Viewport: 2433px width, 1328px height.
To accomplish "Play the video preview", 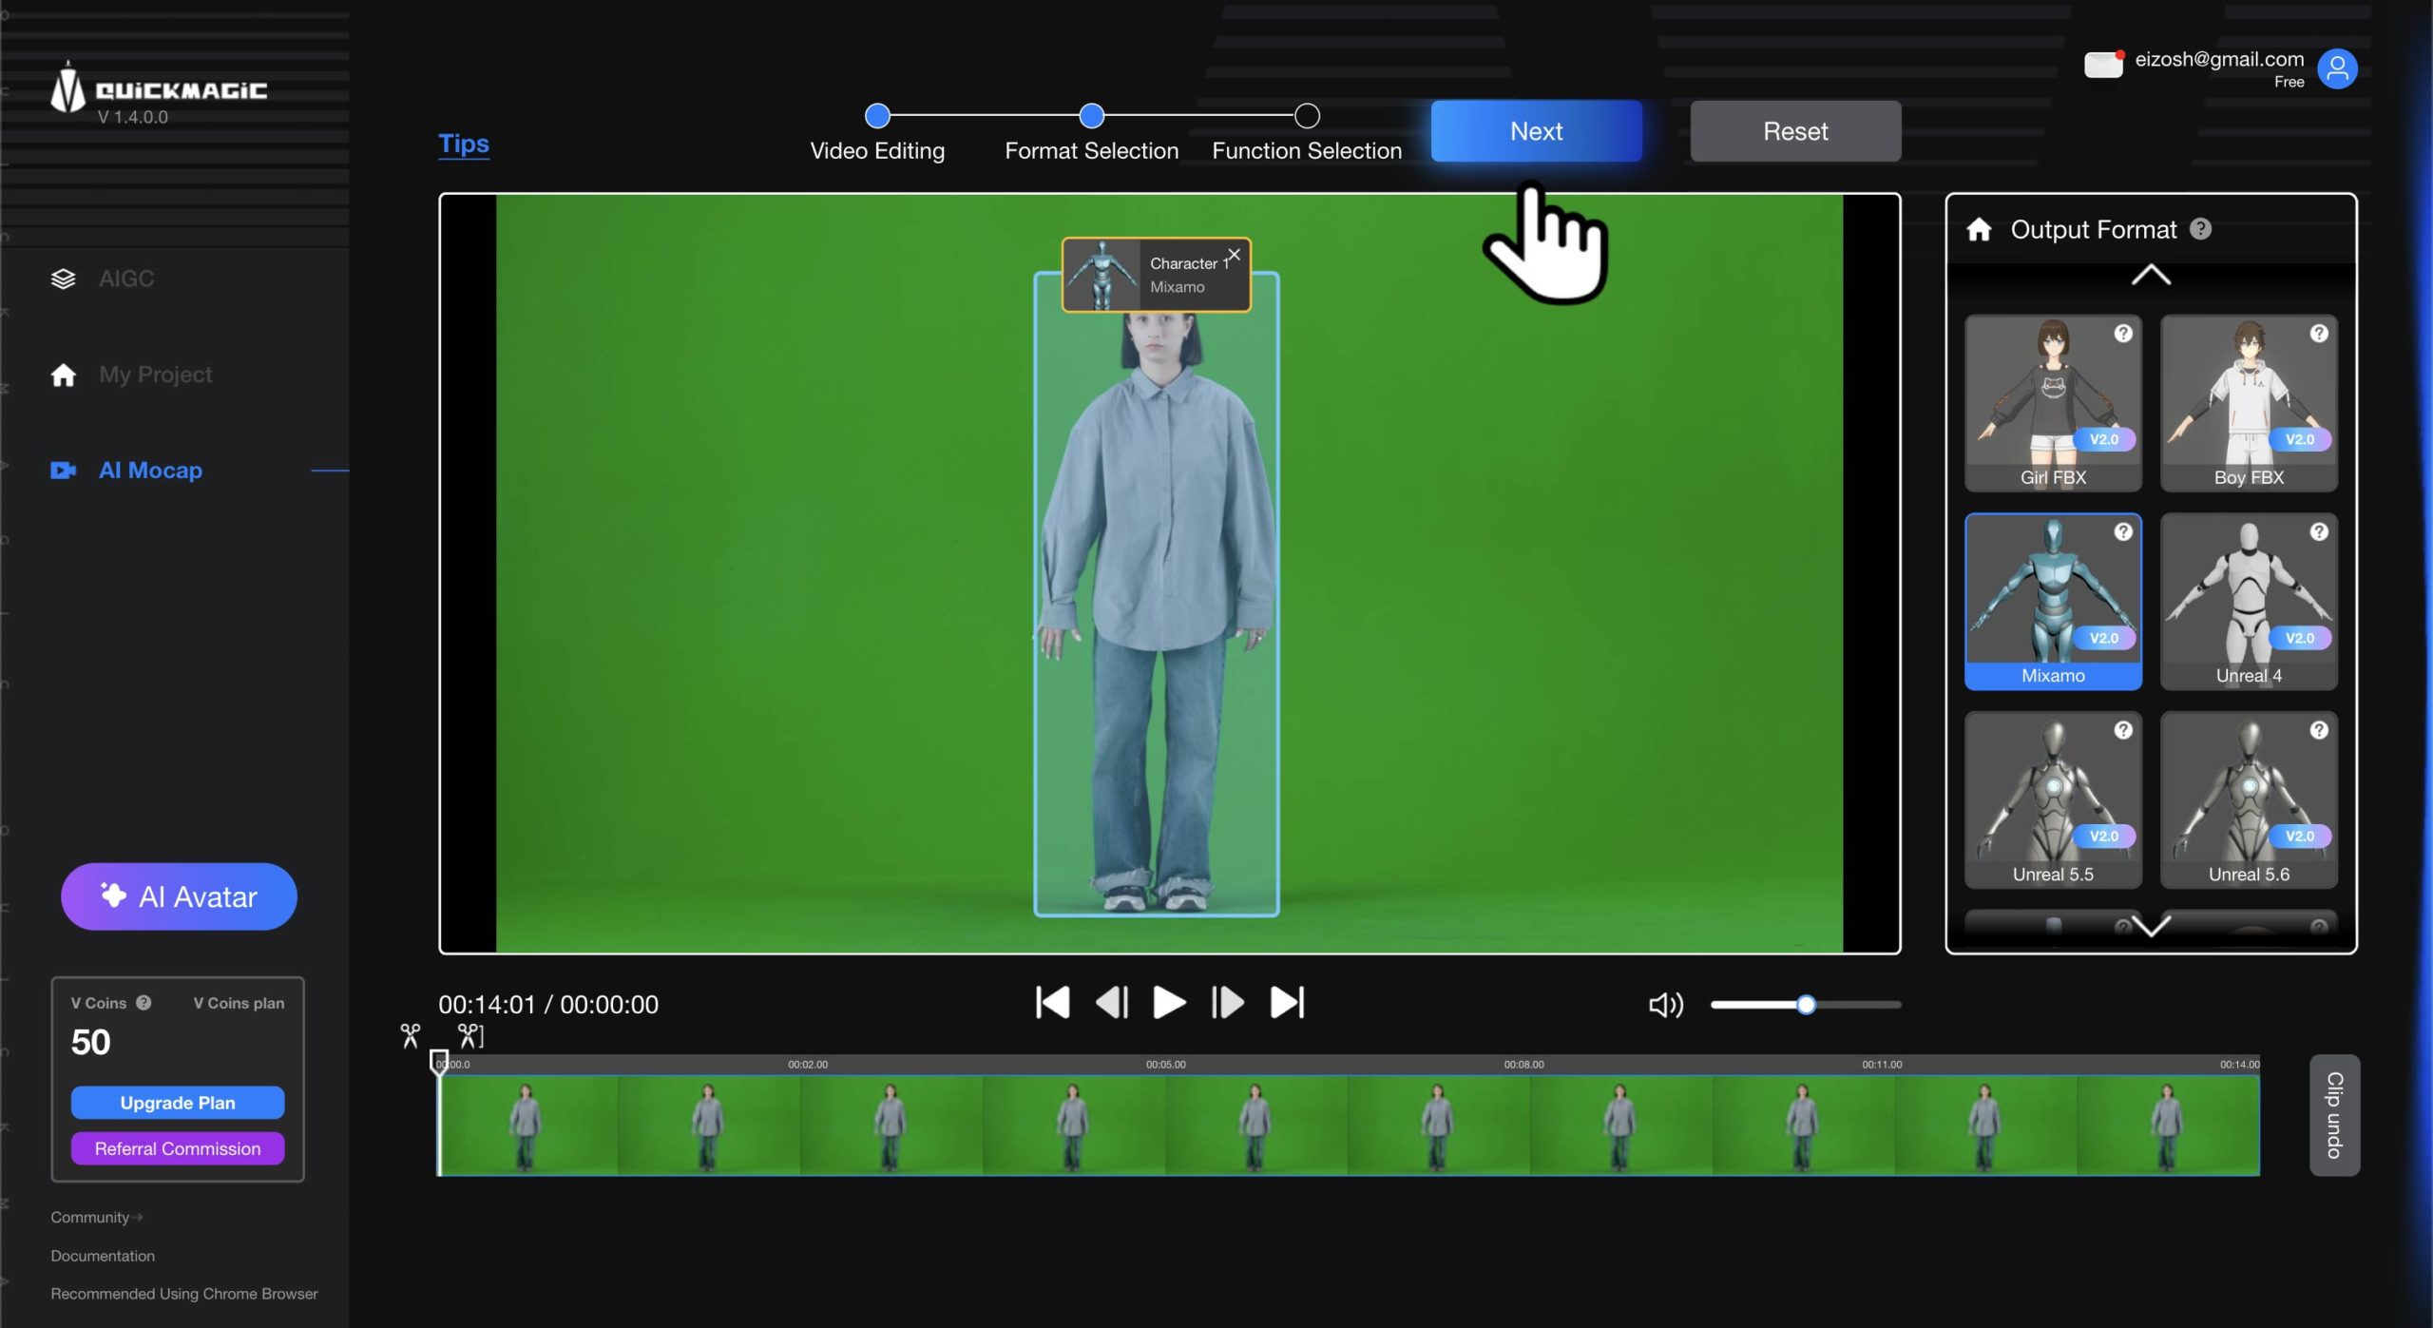I will [1168, 1003].
